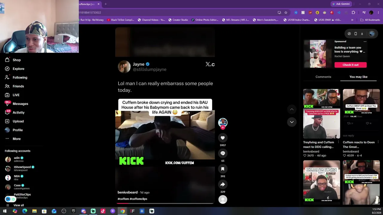Image resolution: width=383 pixels, height=215 pixels.
Task: Open a new browser tab
Action: tap(106, 4)
